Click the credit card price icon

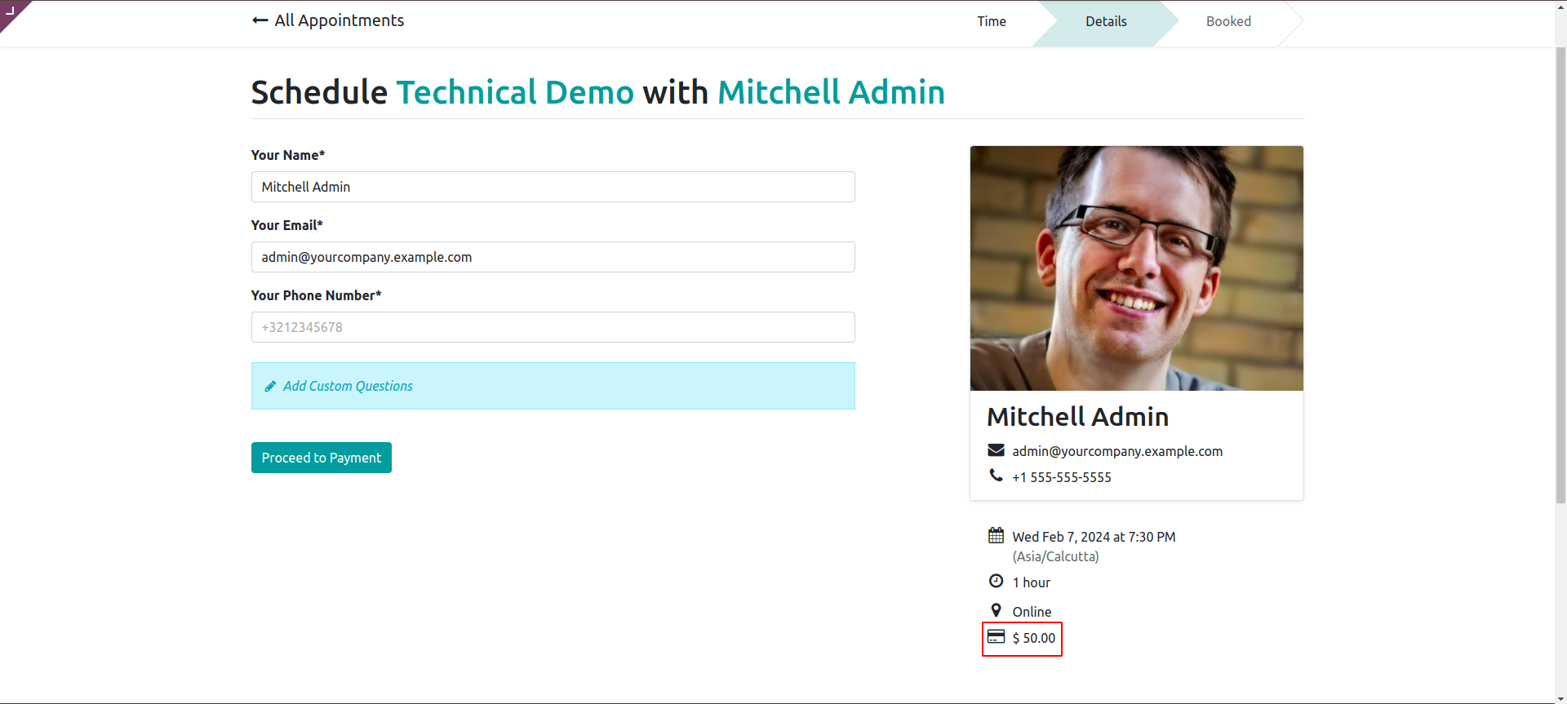996,636
